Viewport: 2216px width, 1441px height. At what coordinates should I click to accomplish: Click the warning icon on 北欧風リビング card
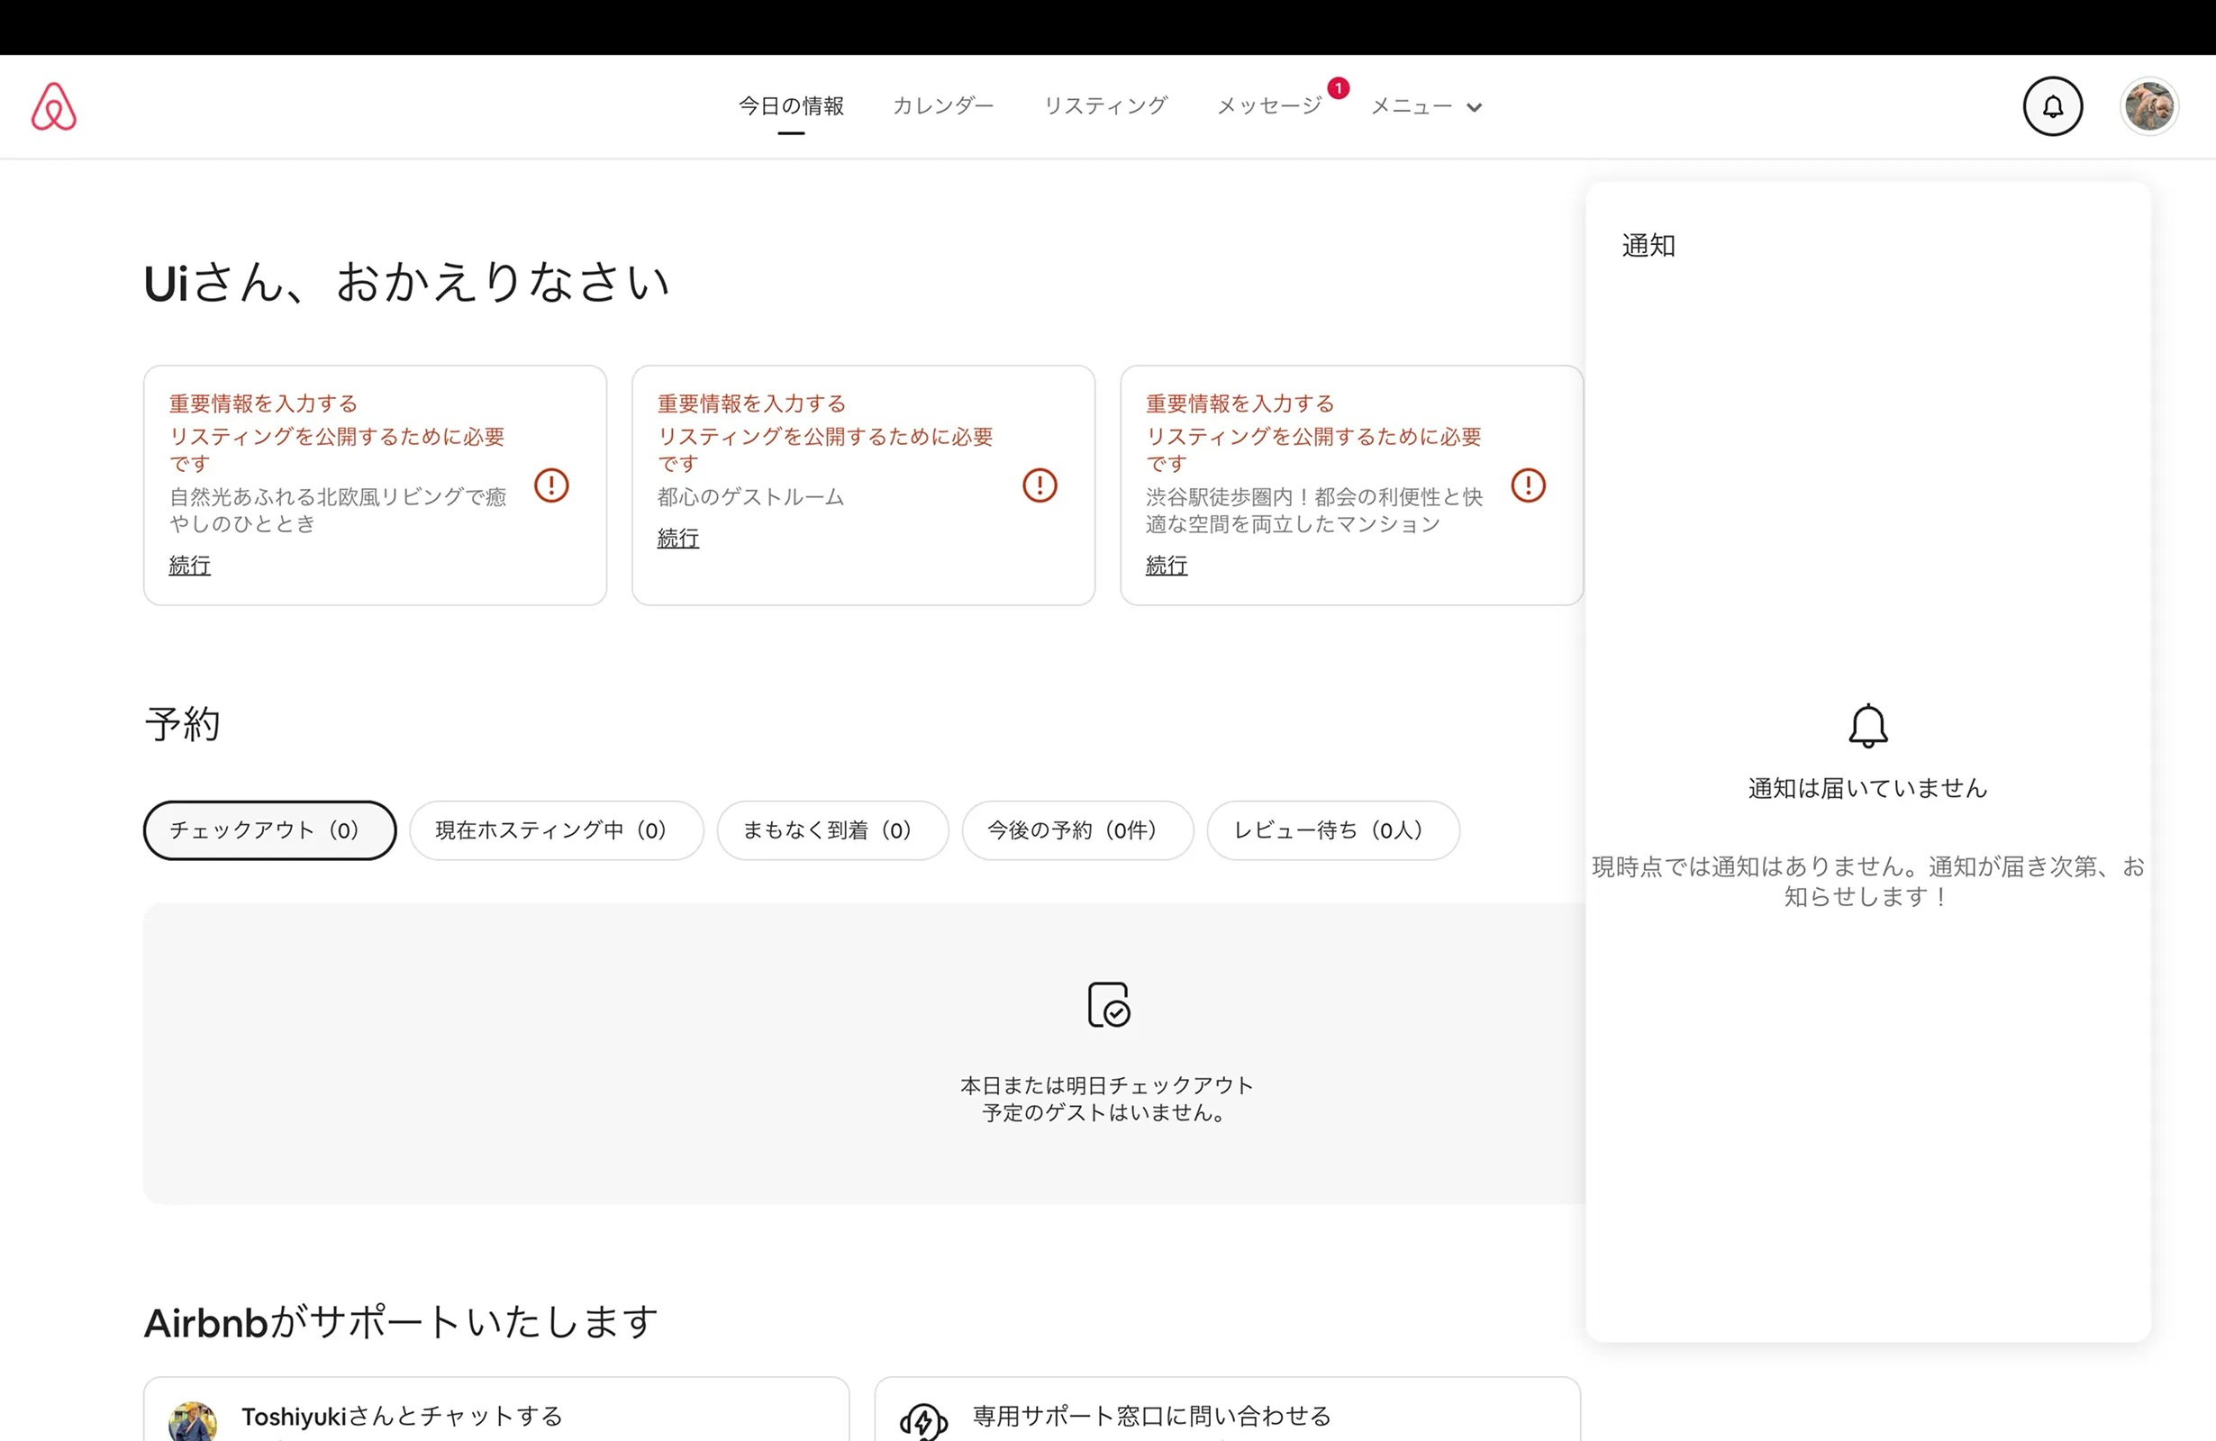click(550, 485)
